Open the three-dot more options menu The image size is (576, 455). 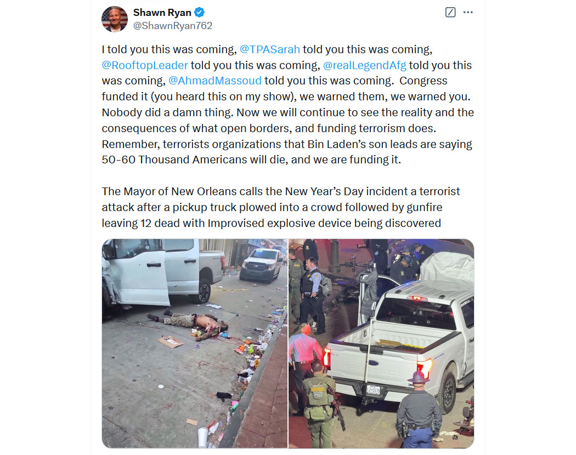point(468,13)
